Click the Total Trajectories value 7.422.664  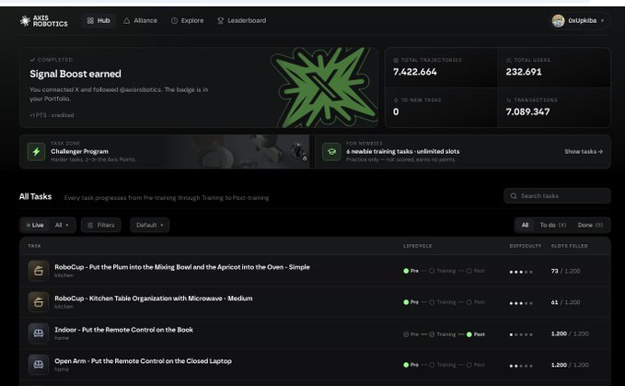(415, 72)
